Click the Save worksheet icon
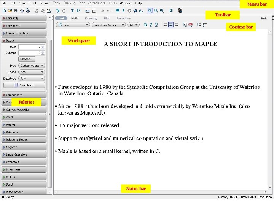274x205 pixels. click(x=16, y=11)
